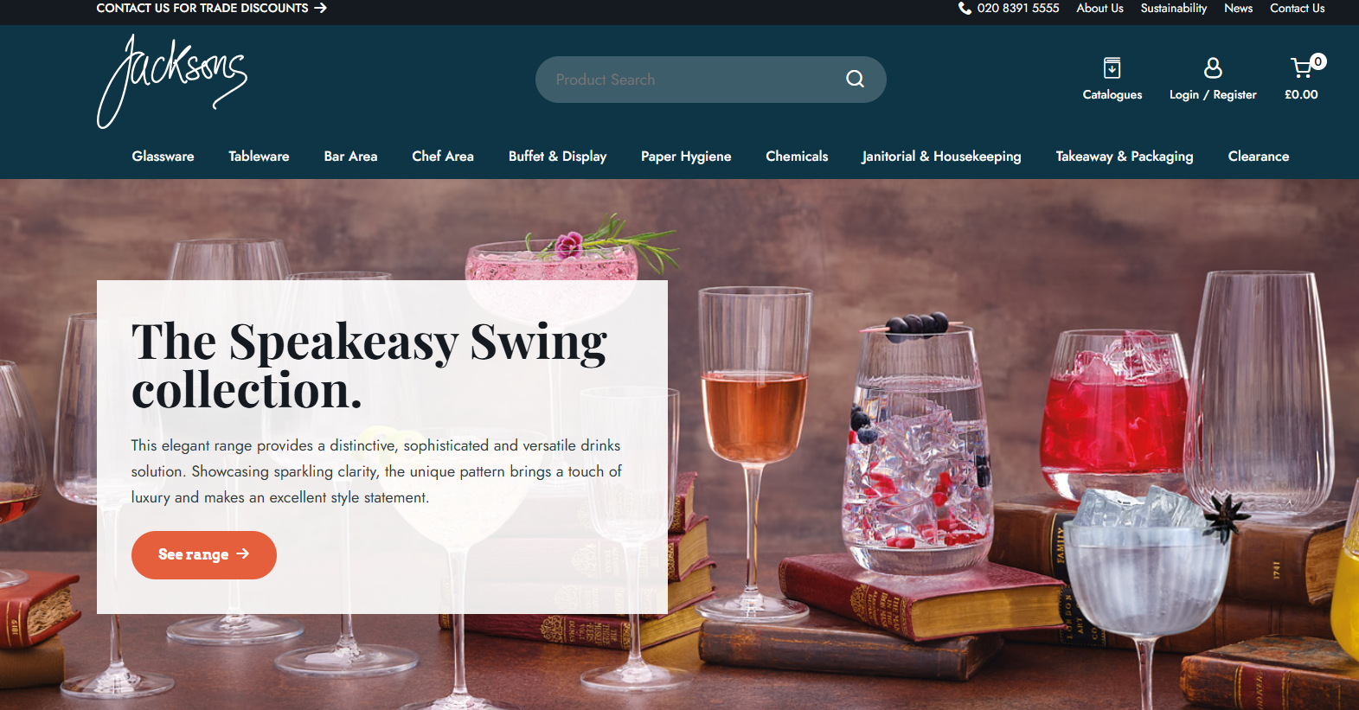
Task: Expand the Bar Area category
Action: 350,157
